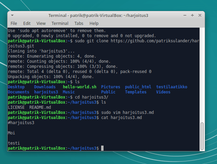Open the Tabs menu
This screenshot has width=217, height=164.
(79, 24)
